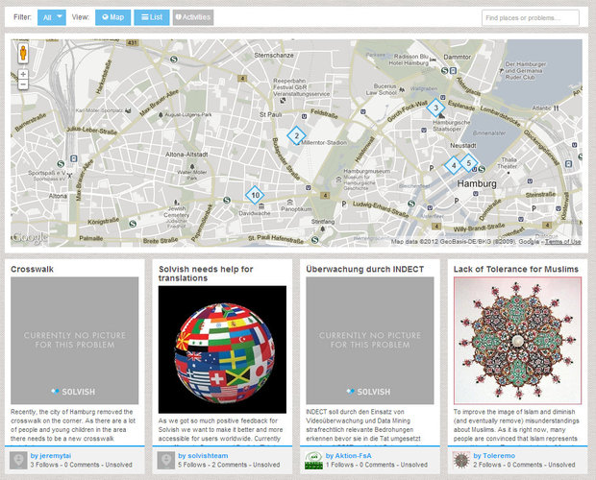Click the 'Find places or problems' search box

(x=530, y=17)
